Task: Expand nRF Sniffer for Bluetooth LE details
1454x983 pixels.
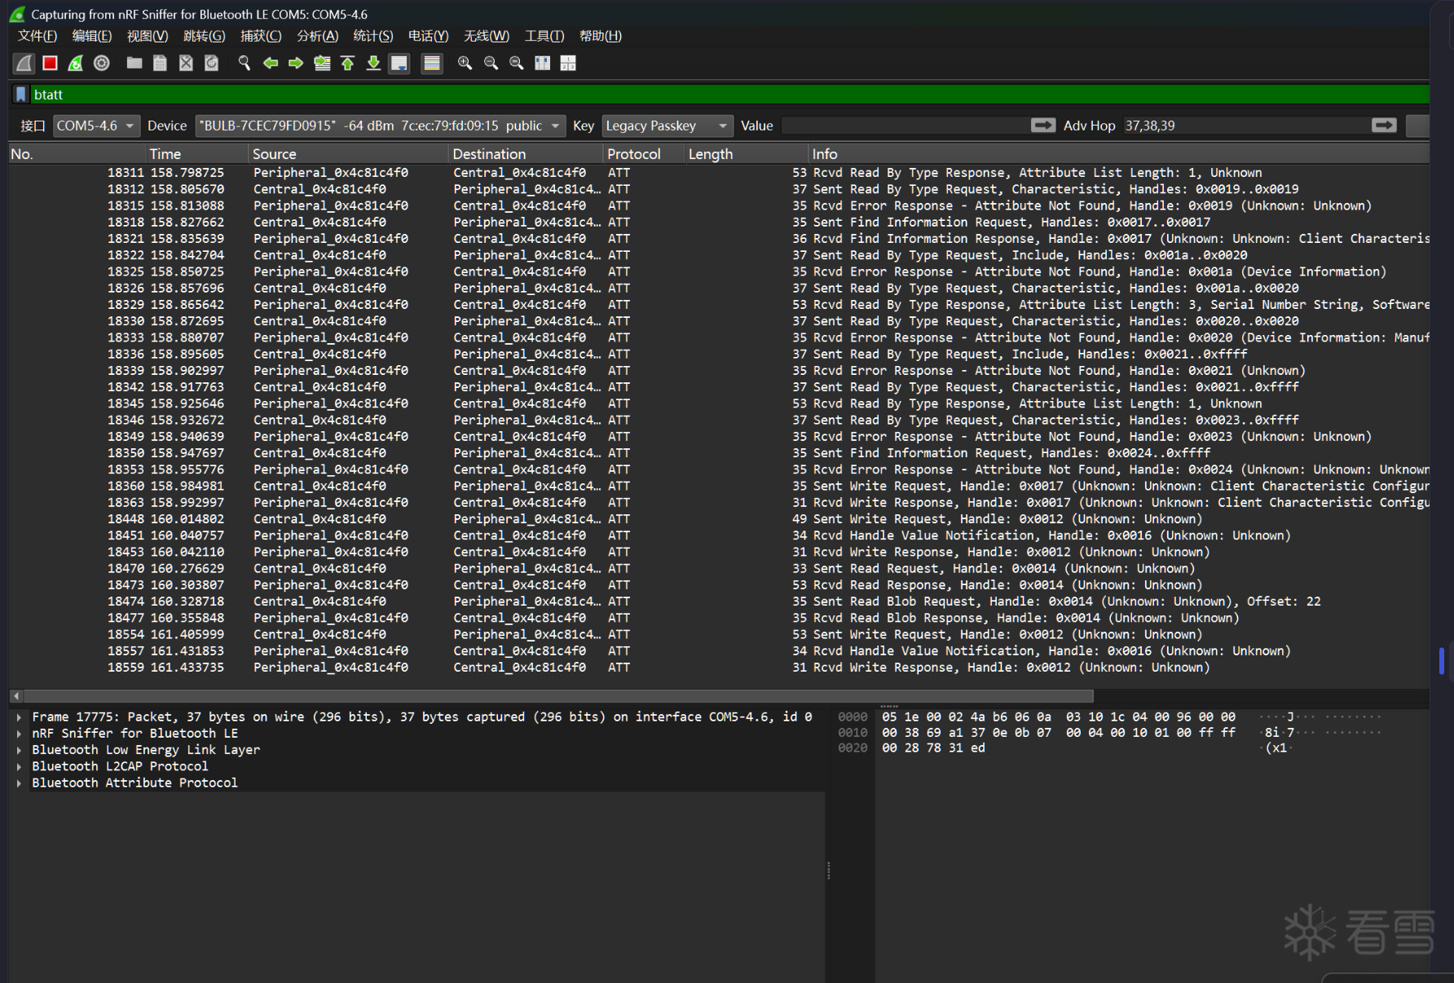Action: (x=19, y=734)
